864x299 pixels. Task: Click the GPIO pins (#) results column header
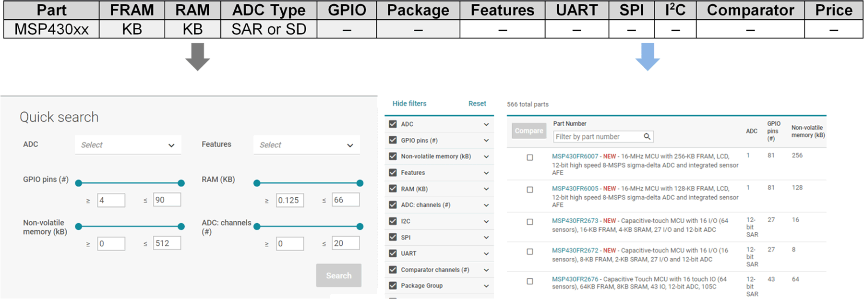pos(774,131)
